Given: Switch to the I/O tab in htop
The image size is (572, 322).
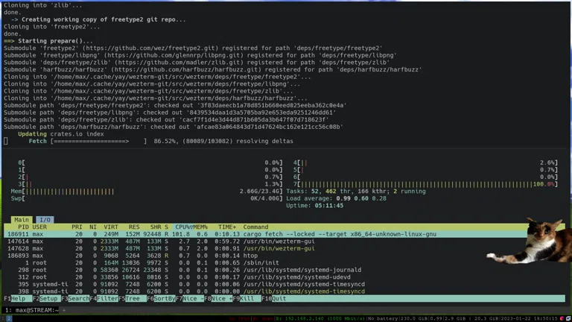Looking at the screenshot, I should coord(45,220).
